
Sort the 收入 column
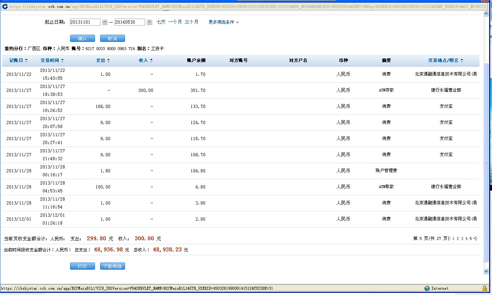pyautogui.click(x=145, y=60)
